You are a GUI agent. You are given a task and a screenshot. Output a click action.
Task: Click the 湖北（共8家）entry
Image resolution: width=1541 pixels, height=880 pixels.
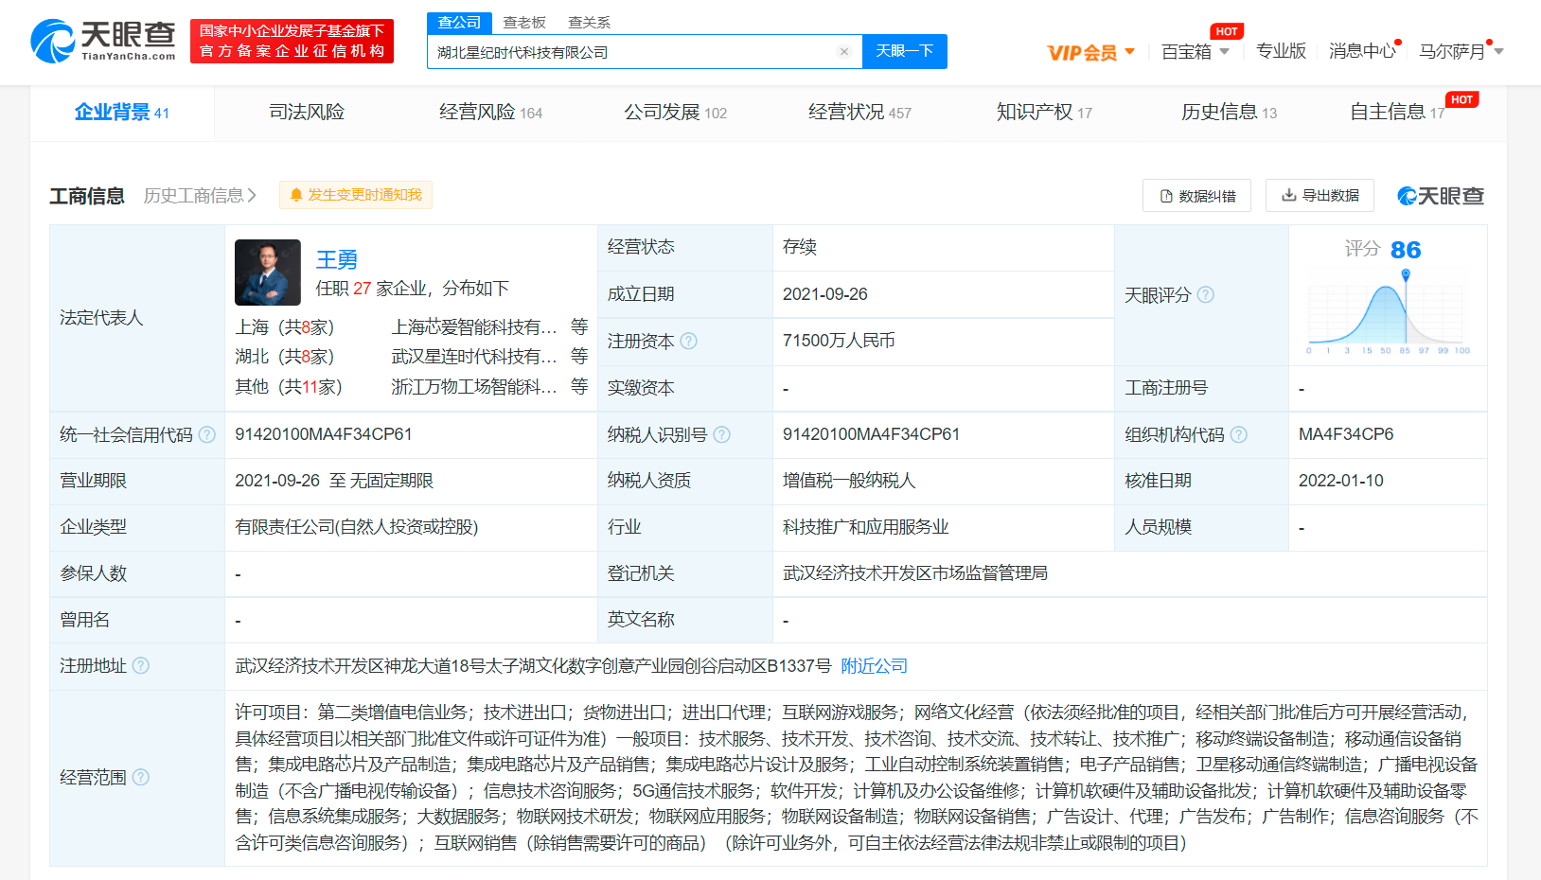point(285,357)
